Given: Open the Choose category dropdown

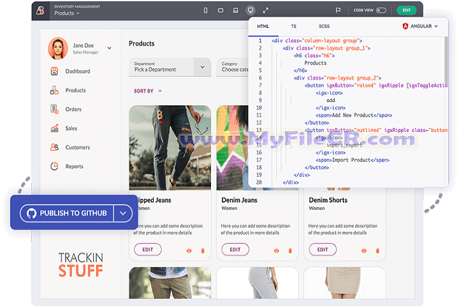Looking at the screenshot, I should tap(232, 67).
